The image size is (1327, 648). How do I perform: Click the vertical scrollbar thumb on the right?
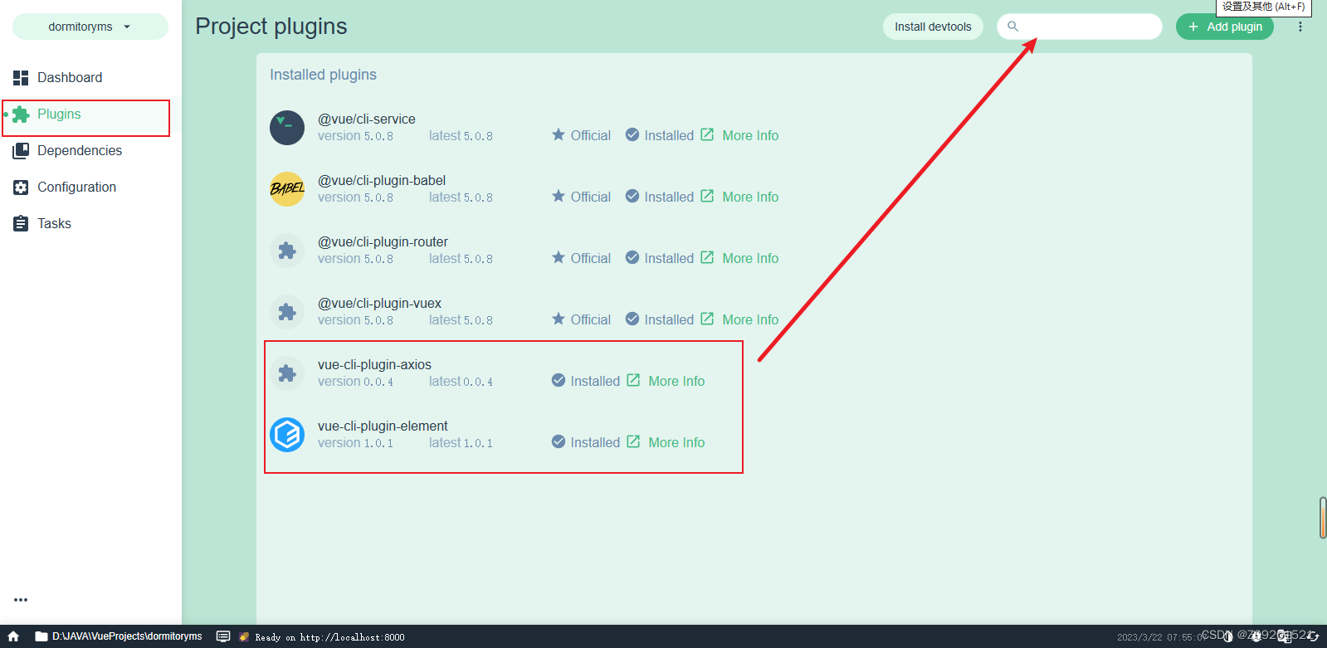pos(1323,518)
